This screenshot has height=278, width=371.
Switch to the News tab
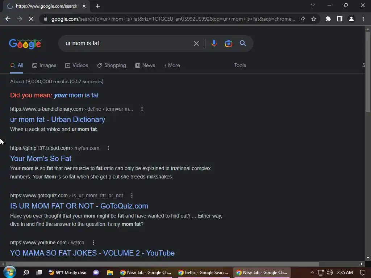tap(145, 66)
